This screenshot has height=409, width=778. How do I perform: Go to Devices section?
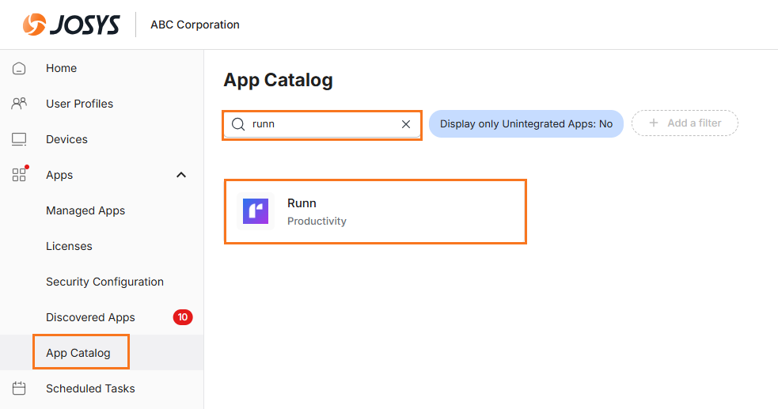click(66, 139)
